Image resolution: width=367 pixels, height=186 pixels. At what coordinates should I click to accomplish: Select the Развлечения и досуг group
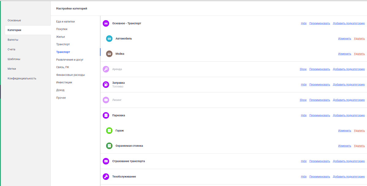point(70,60)
